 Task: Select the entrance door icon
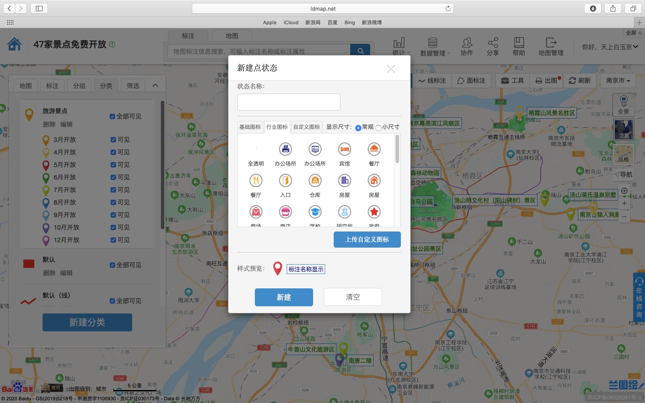(285, 180)
